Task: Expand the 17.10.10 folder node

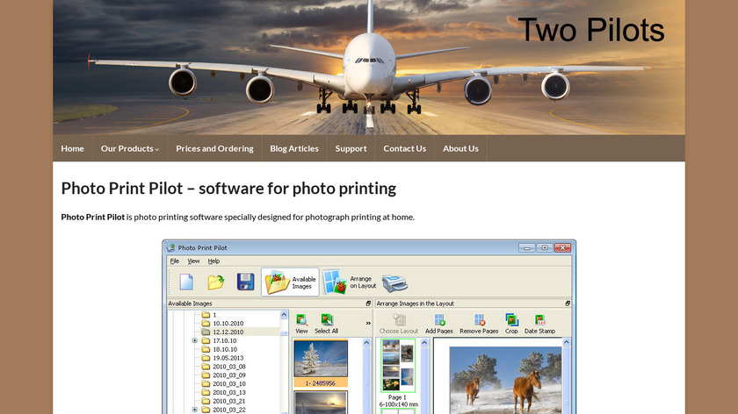Action: [195, 340]
